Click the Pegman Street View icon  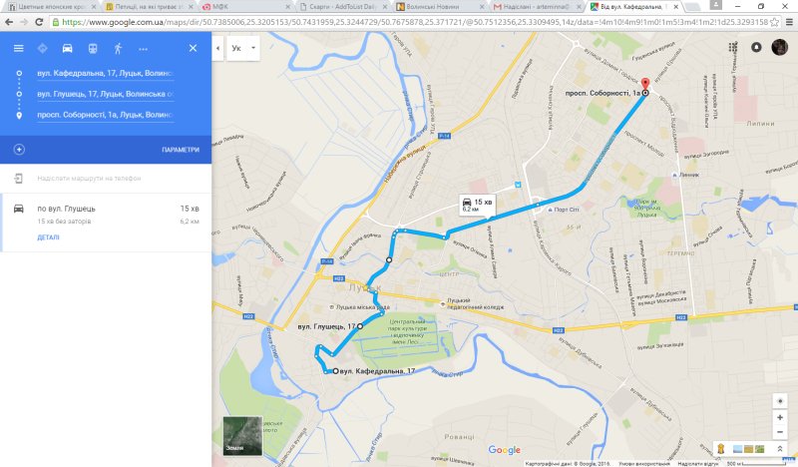[720, 449]
